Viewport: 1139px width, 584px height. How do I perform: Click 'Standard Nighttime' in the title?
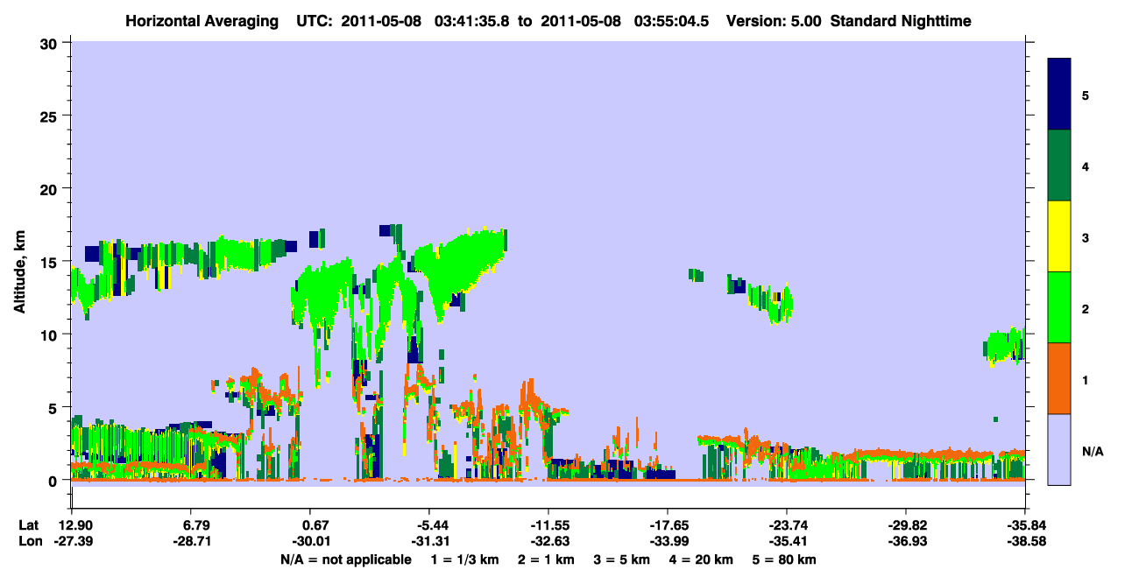[x=901, y=21]
